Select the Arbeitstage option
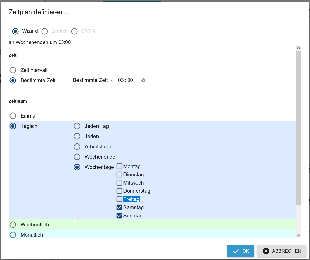Viewport: 310px width, 260px height. click(x=77, y=147)
